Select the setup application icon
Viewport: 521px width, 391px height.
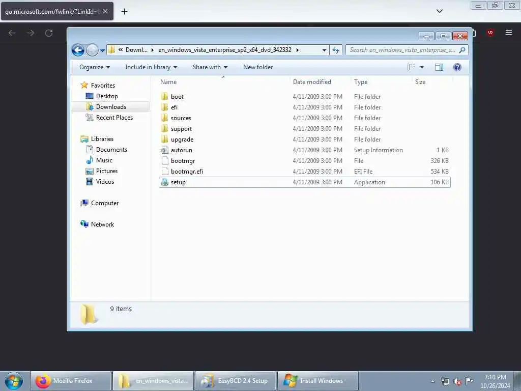[x=164, y=182]
